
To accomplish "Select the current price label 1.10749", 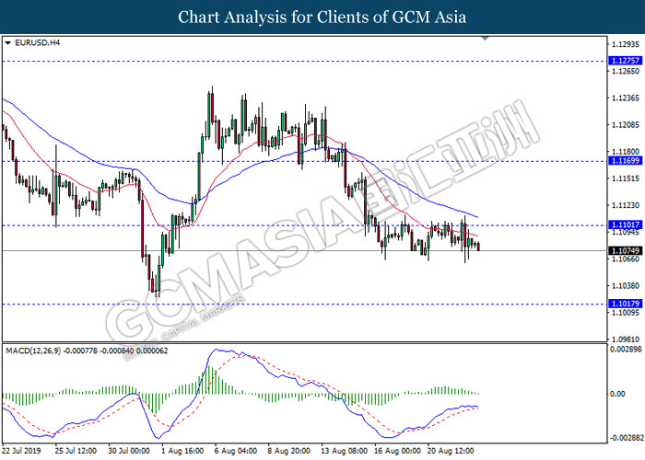I will tap(626, 250).
